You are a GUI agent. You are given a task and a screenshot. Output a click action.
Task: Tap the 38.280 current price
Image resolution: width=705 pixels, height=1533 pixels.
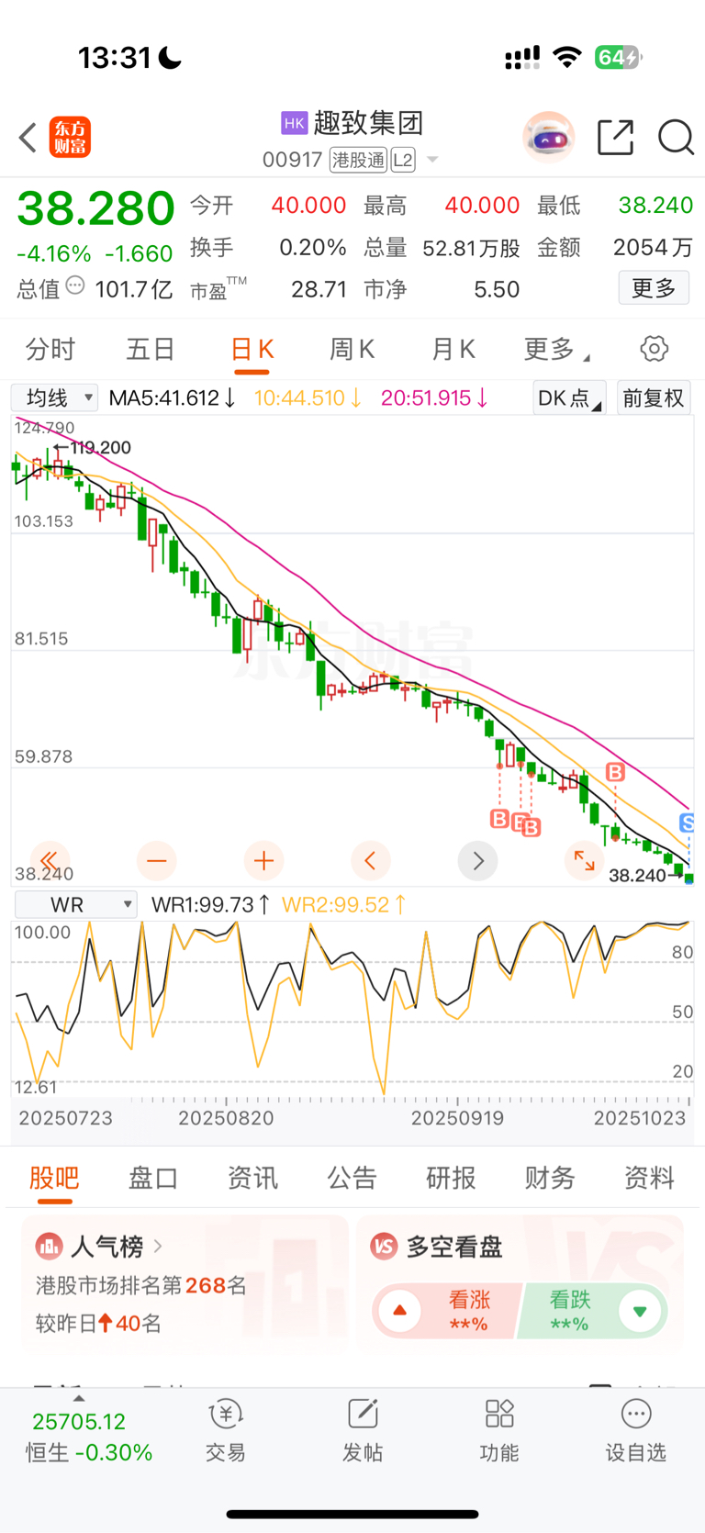[95, 208]
